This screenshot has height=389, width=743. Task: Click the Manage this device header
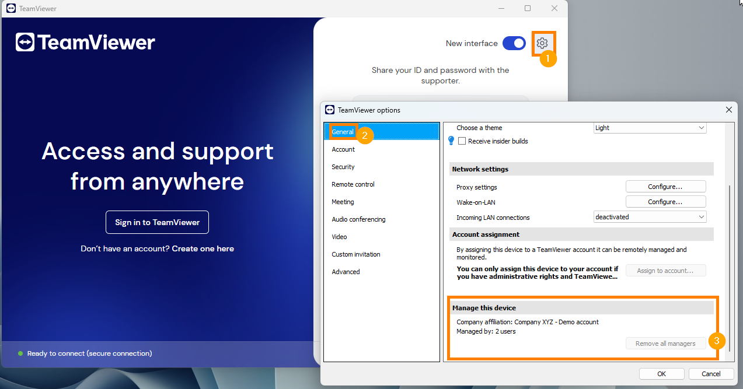pos(582,308)
